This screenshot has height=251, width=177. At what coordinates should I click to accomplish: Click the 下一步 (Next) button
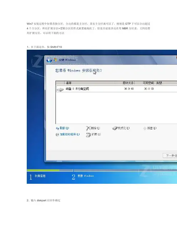tap(170, 156)
